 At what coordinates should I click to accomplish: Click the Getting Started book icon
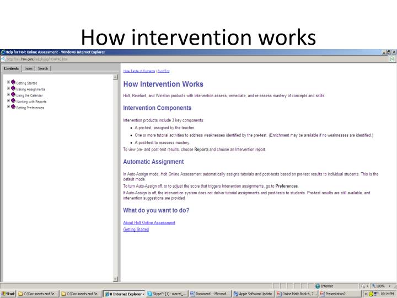point(13,82)
